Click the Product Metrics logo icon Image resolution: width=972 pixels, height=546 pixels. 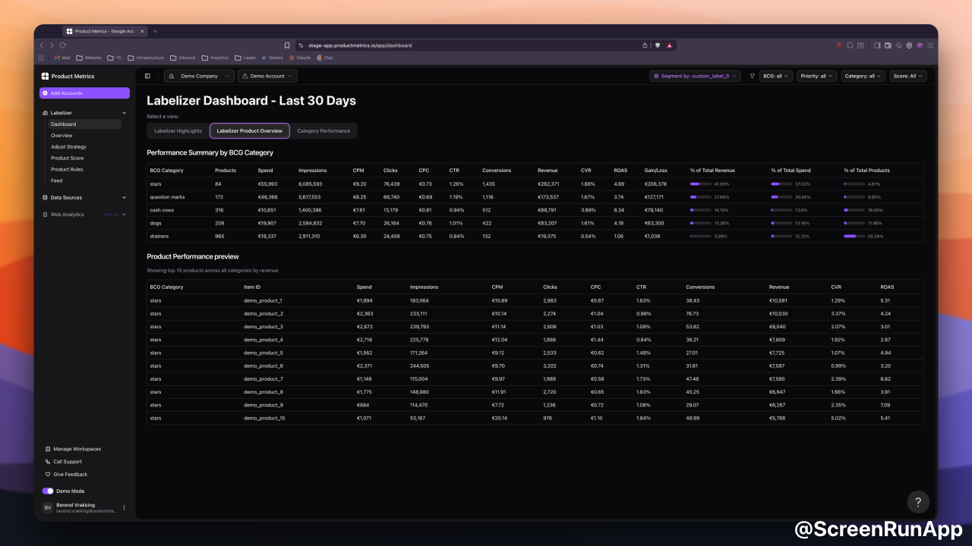click(x=46, y=76)
